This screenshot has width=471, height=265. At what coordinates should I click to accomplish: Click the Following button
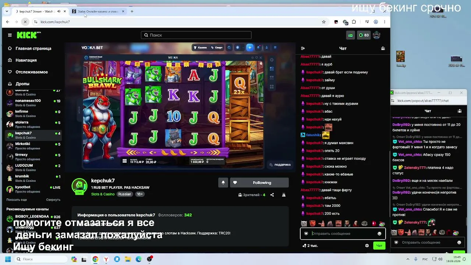[x=259, y=183]
